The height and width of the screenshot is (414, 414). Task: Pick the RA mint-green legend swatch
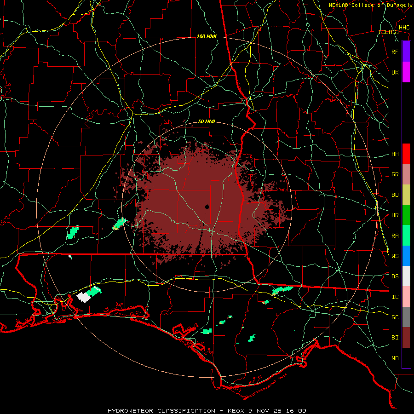[x=406, y=236]
